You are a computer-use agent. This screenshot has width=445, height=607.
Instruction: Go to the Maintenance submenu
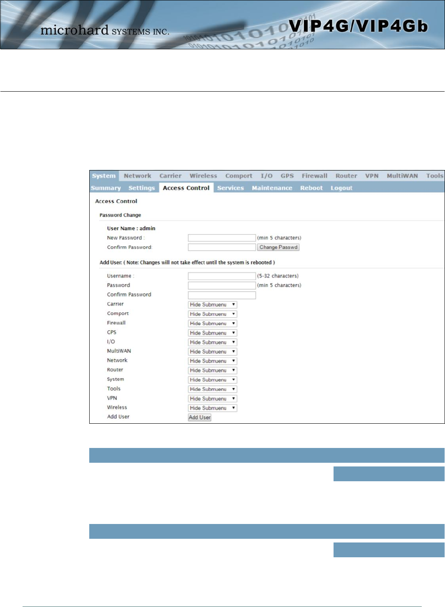[272, 188]
